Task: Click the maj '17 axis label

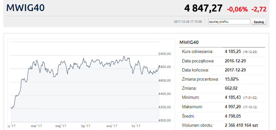Action: [61, 126]
